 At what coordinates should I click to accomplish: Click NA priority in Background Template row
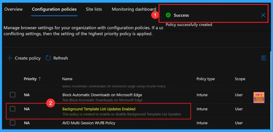point(27,109)
